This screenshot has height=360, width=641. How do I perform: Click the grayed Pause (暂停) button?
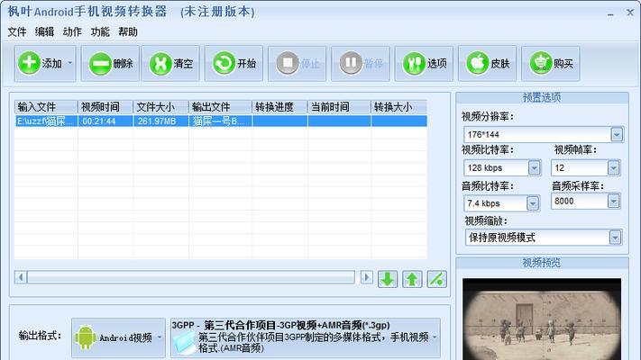[x=361, y=64]
